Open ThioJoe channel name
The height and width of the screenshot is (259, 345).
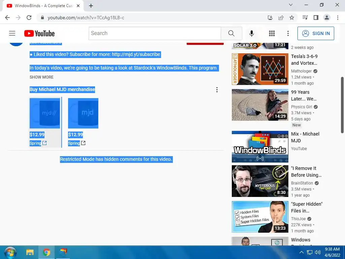[x=299, y=219]
